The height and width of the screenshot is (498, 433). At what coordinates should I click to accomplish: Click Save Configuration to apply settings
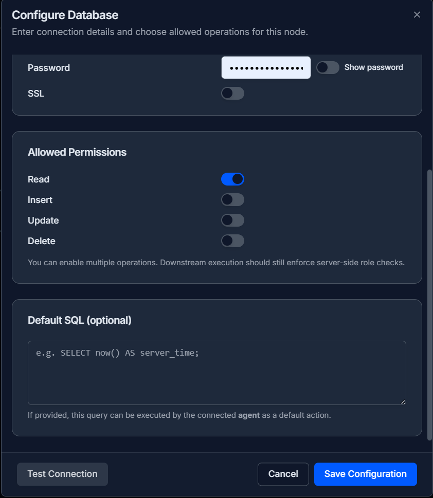point(365,474)
